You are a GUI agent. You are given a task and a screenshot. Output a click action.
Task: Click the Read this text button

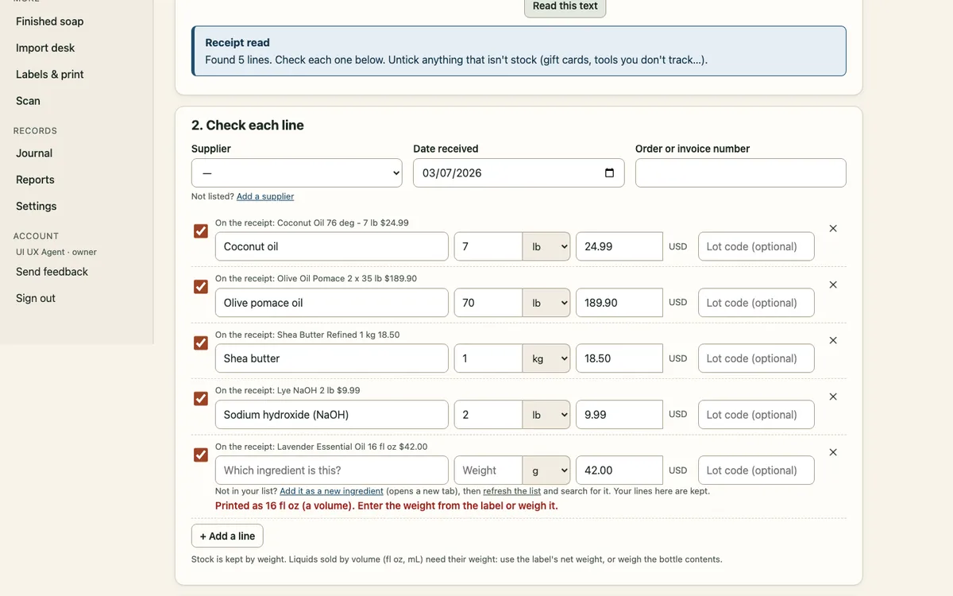coord(565,6)
